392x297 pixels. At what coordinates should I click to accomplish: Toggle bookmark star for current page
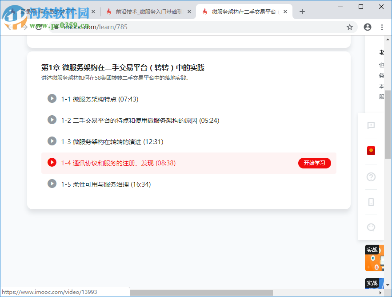(x=350, y=27)
